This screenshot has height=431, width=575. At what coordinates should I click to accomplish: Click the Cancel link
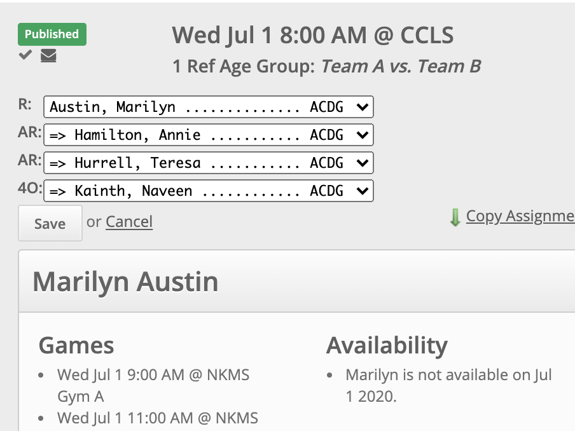point(129,222)
